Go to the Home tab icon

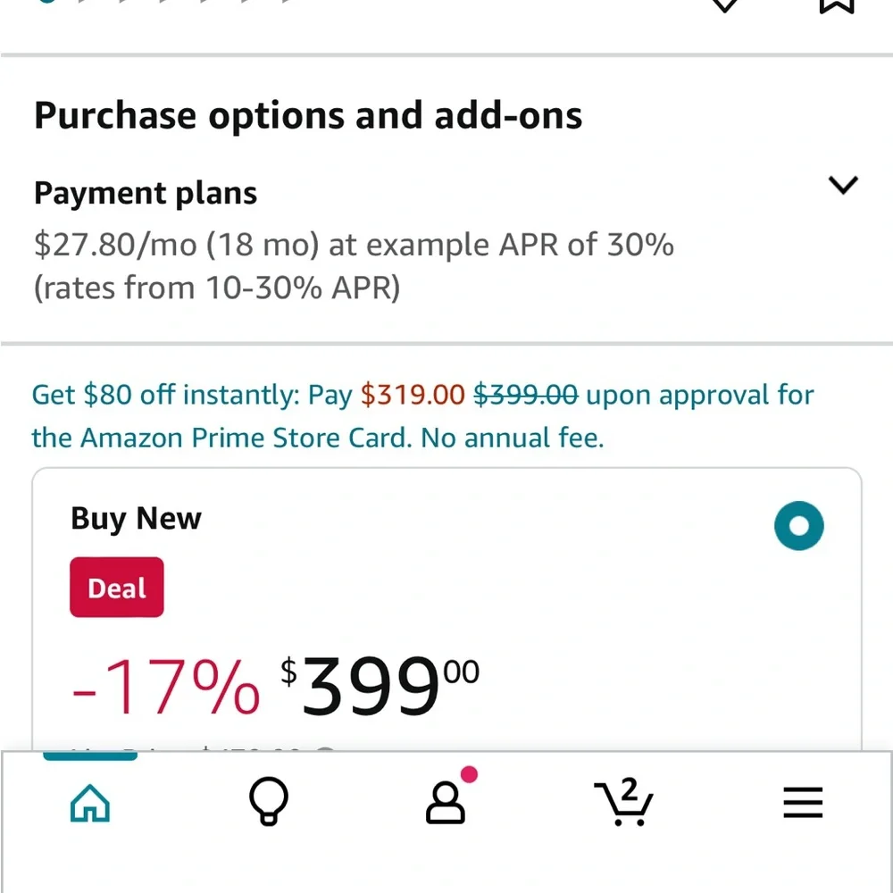[90, 803]
